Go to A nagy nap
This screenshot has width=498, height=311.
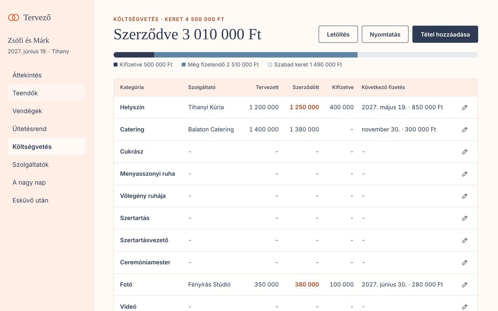point(46,182)
